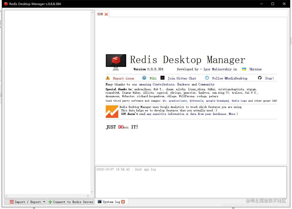292x209 pixels.
Task: Click the Igor Malinovskiy developer link
Action: 217,69
